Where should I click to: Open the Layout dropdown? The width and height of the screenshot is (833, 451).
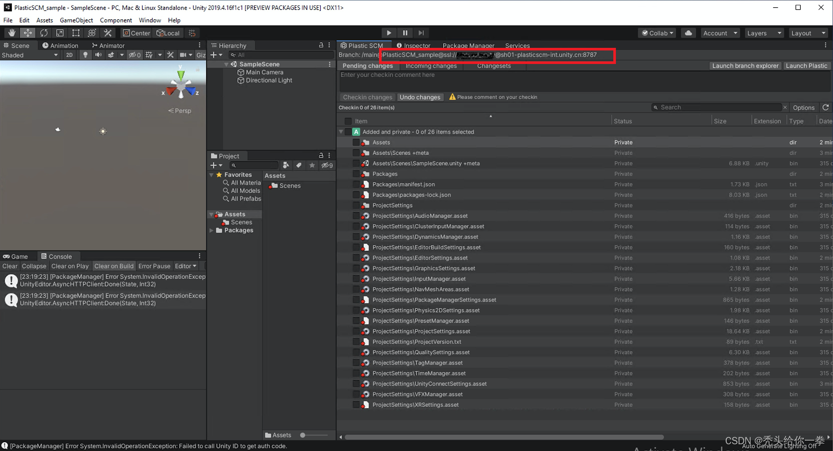808,33
